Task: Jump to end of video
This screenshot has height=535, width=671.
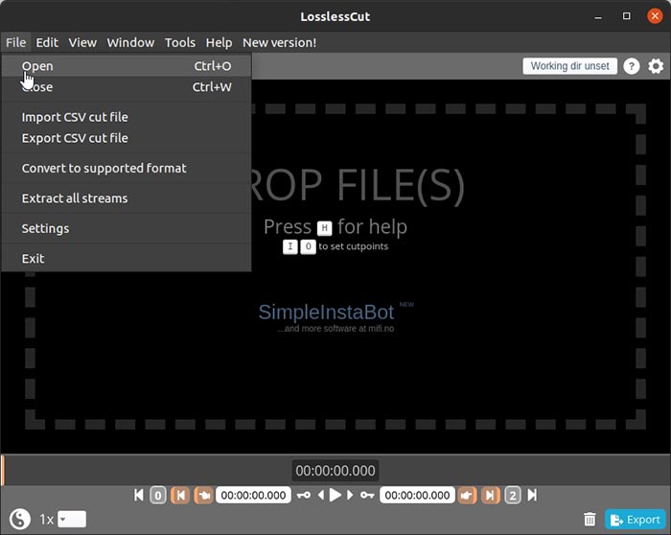Action: tap(532, 495)
